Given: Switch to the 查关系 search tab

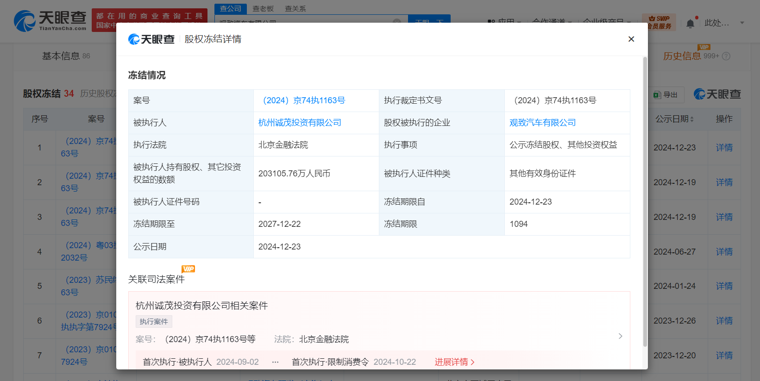Looking at the screenshot, I should [x=295, y=9].
